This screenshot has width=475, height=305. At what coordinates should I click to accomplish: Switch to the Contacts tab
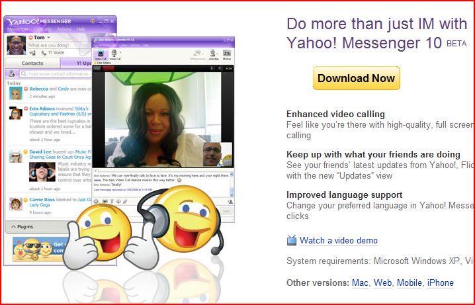point(32,64)
